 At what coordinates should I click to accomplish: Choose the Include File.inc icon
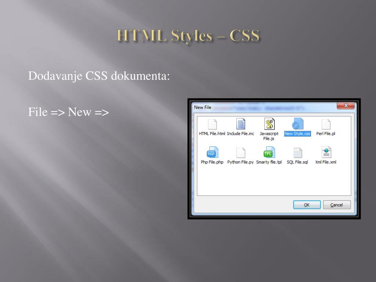click(x=241, y=124)
